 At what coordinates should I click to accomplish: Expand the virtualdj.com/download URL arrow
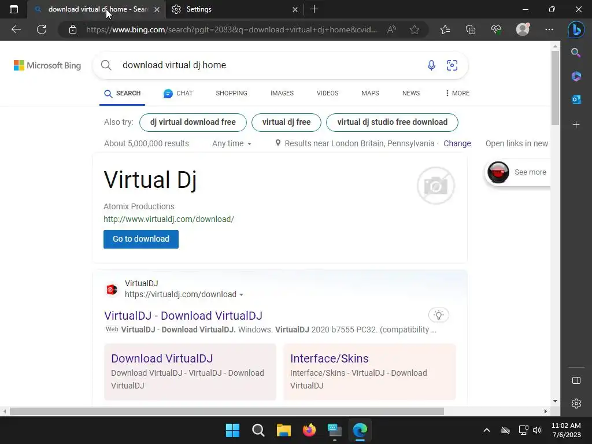point(241,295)
